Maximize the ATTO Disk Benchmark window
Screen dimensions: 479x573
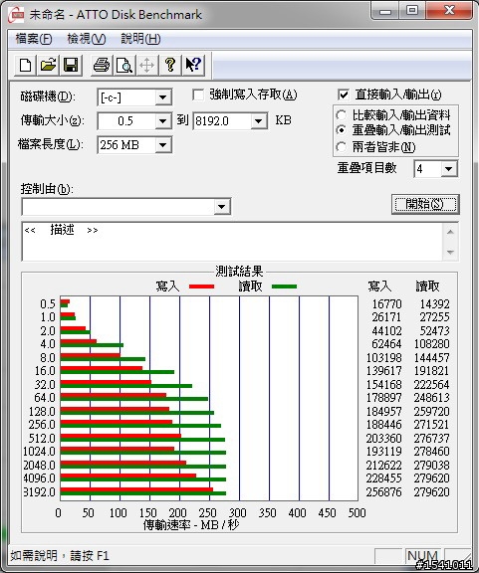pyautogui.click(x=412, y=11)
